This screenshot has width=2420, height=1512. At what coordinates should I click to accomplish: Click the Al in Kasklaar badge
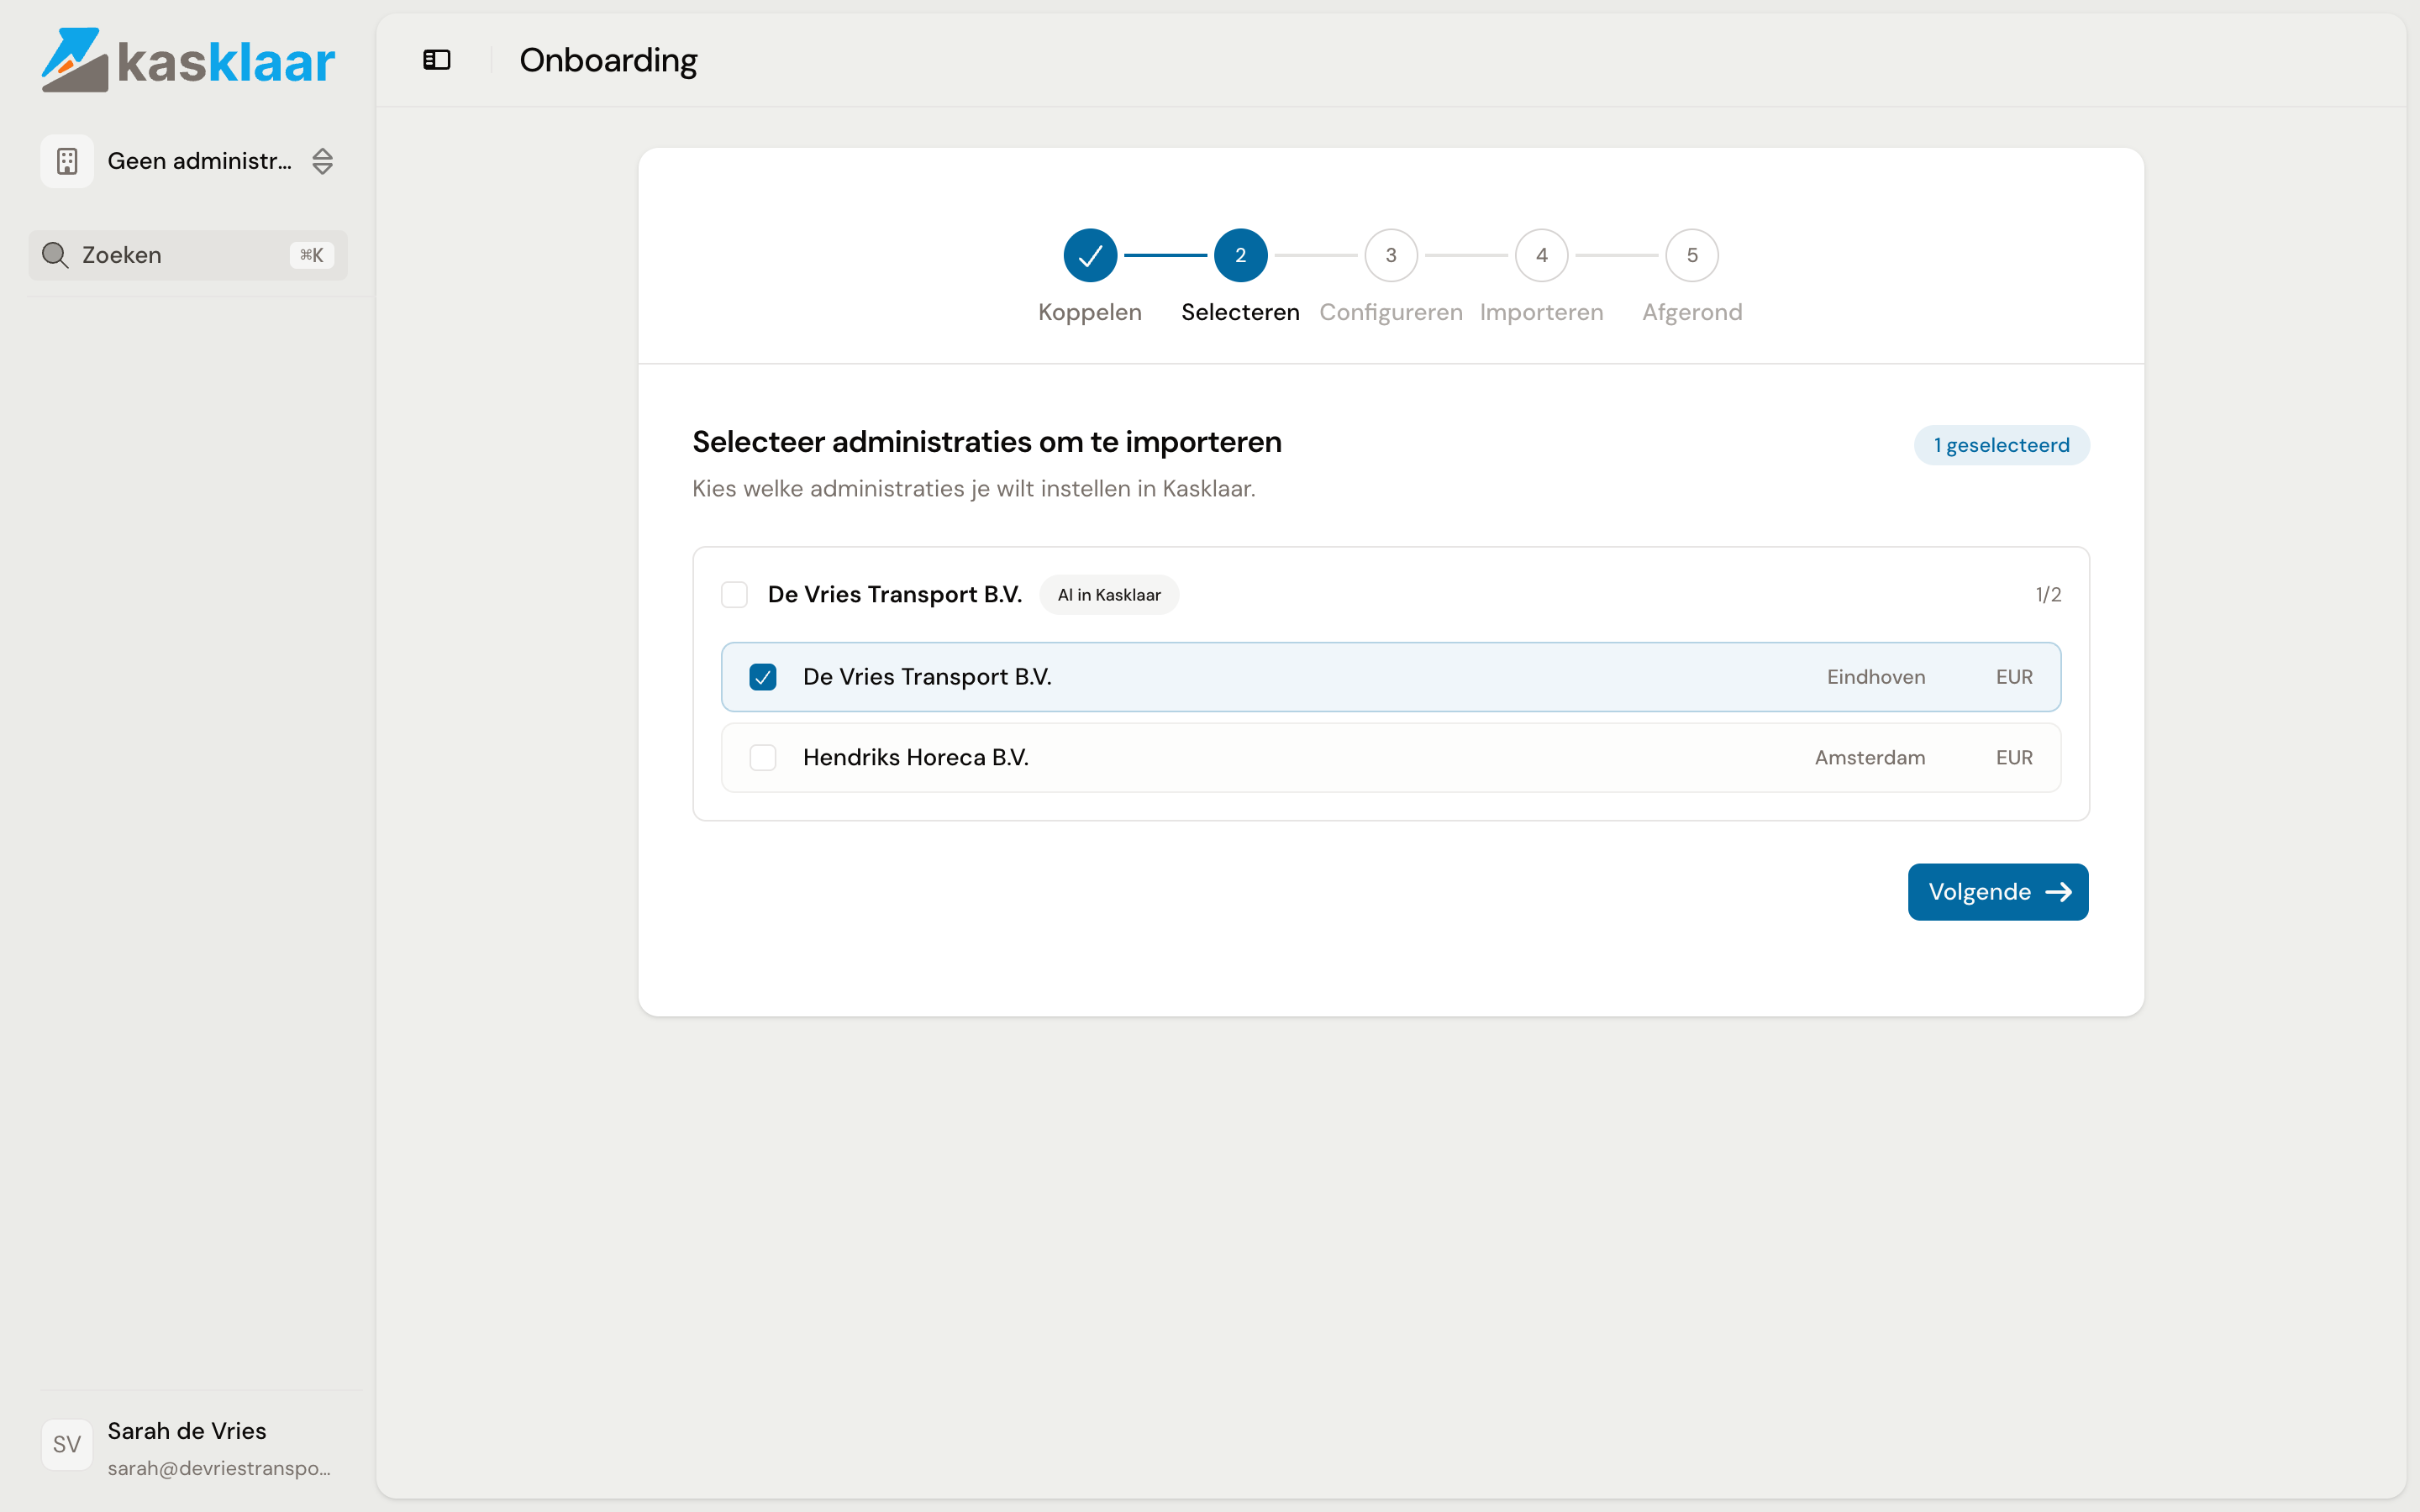coord(1109,595)
